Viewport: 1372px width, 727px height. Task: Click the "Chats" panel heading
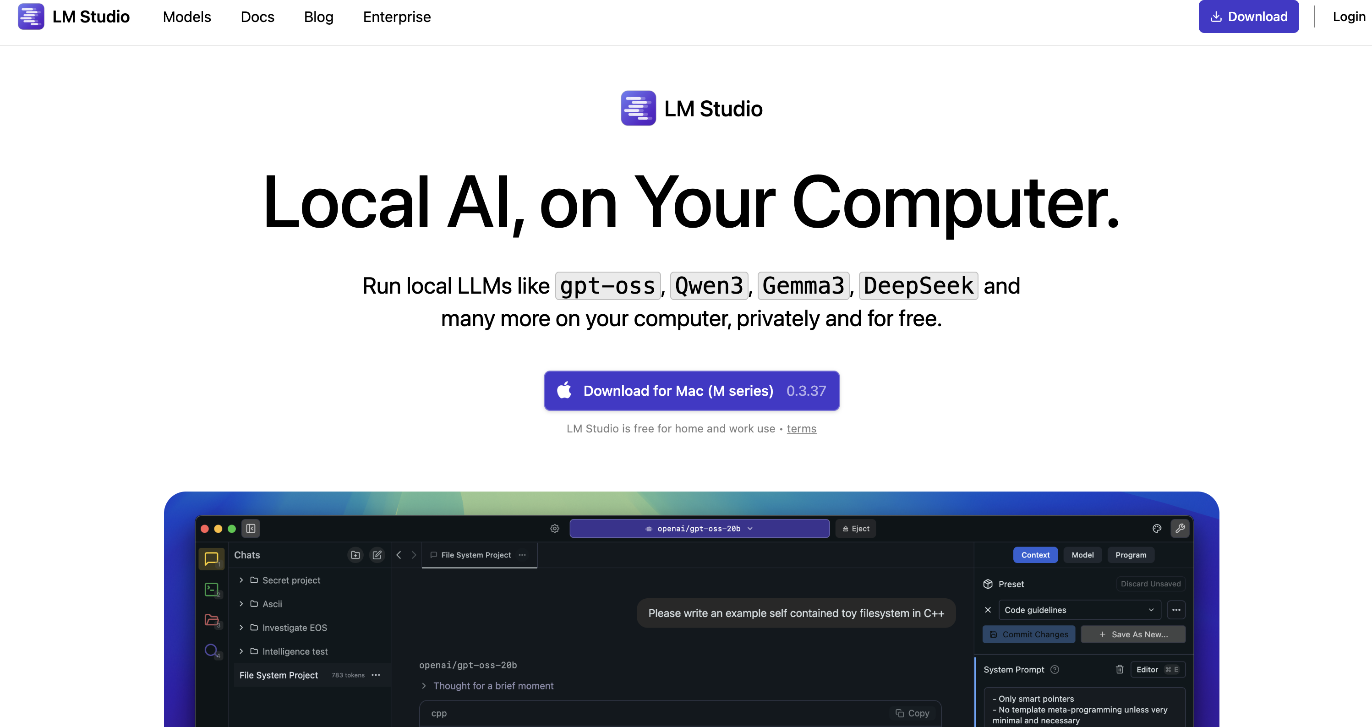(247, 555)
